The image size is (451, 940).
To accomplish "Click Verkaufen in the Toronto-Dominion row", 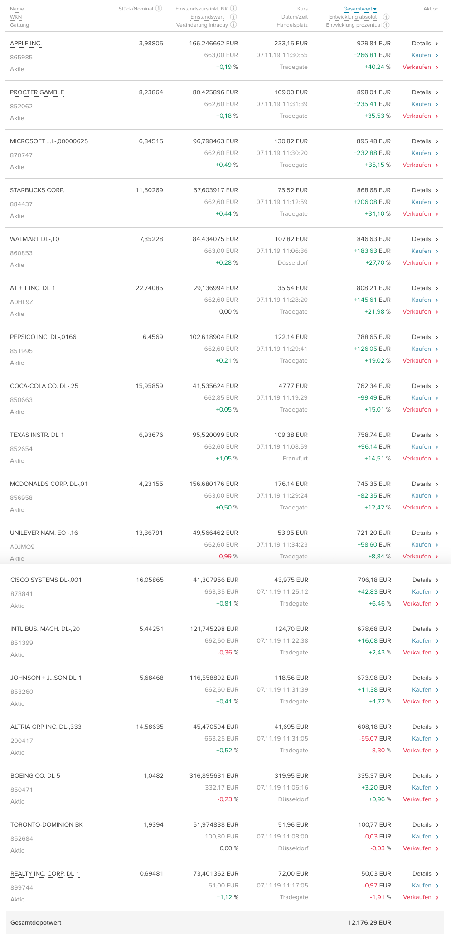I will [x=421, y=848].
